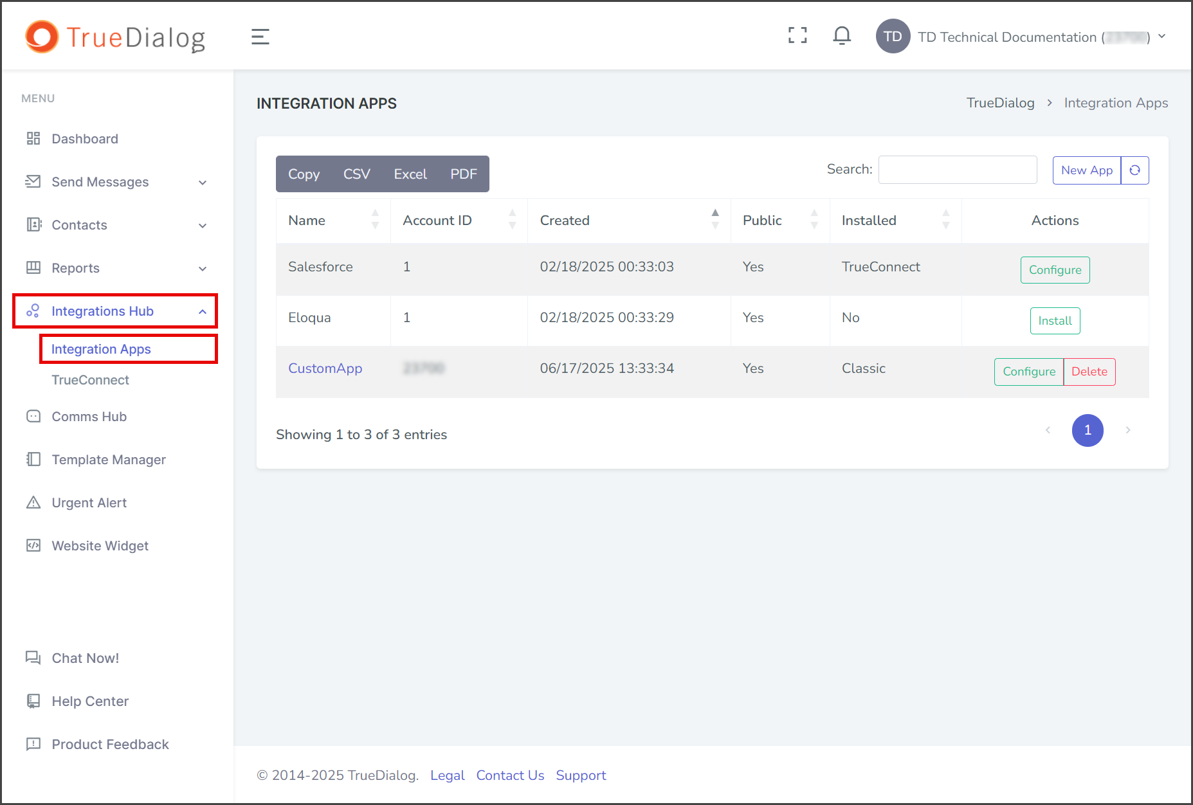The image size is (1193, 805).
Task: Click the TrueConnect value in Salesforce row
Action: click(880, 267)
